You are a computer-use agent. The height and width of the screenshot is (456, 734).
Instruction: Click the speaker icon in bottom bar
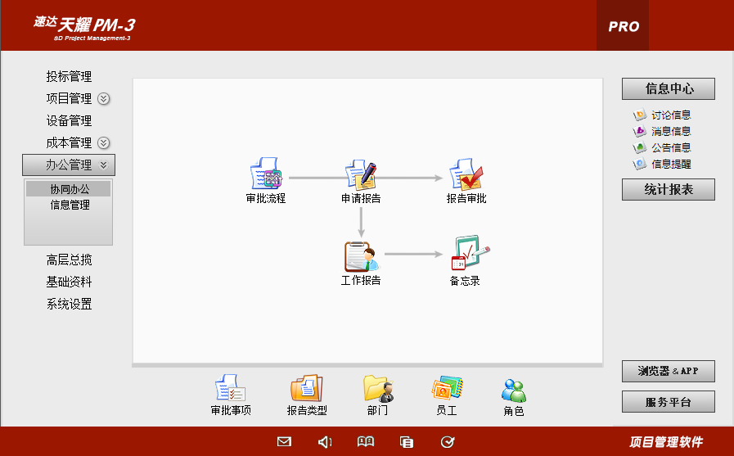[x=325, y=442]
